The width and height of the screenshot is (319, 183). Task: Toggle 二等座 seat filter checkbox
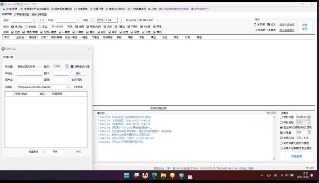point(74,32)
